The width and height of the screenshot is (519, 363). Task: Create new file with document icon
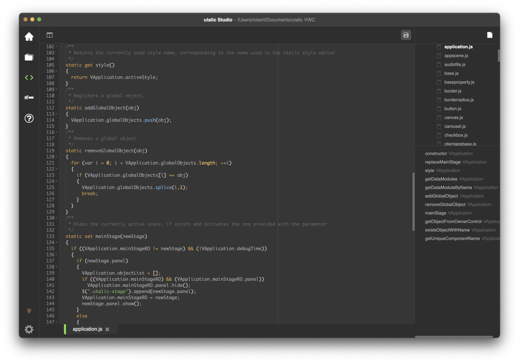[x=490, y=35]
